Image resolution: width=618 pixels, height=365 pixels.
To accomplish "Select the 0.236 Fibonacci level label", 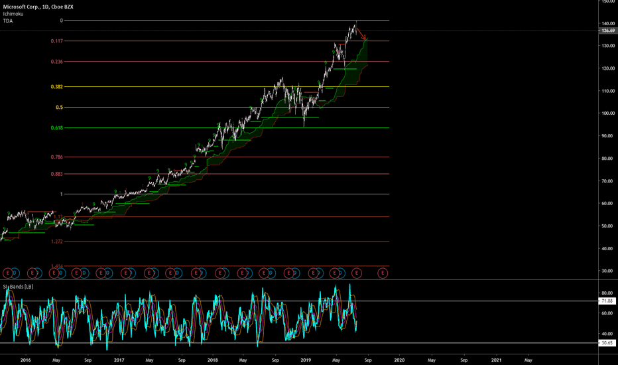I will pyautogui.click(x=57, y=62).
